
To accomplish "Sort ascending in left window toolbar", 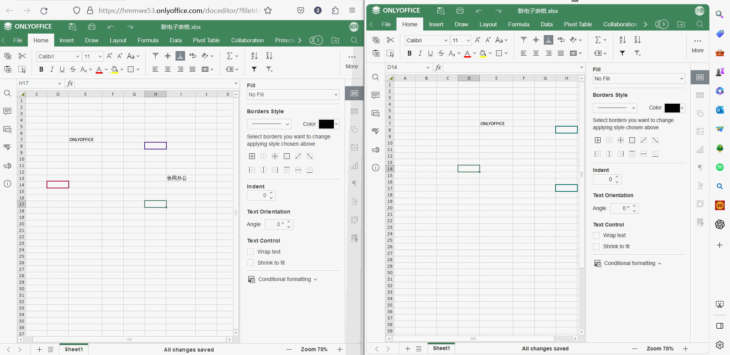I will (x=254, y=56).
